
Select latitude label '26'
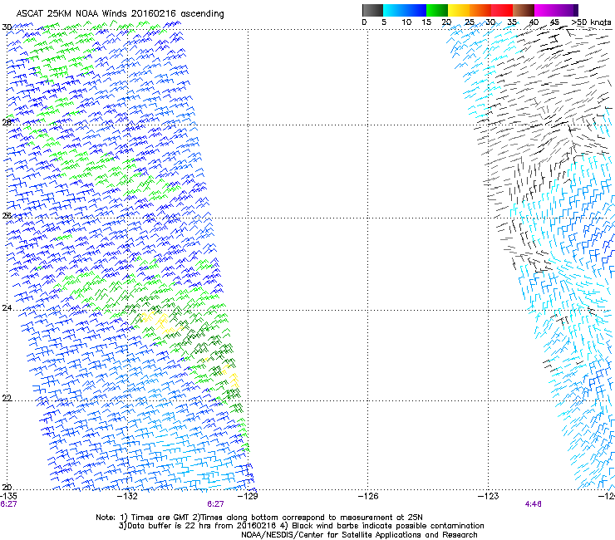[7, 215]
